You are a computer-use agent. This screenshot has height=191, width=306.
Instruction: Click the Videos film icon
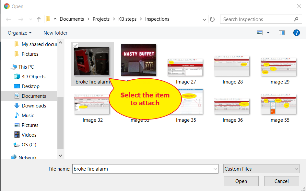[x=17, y=135]
